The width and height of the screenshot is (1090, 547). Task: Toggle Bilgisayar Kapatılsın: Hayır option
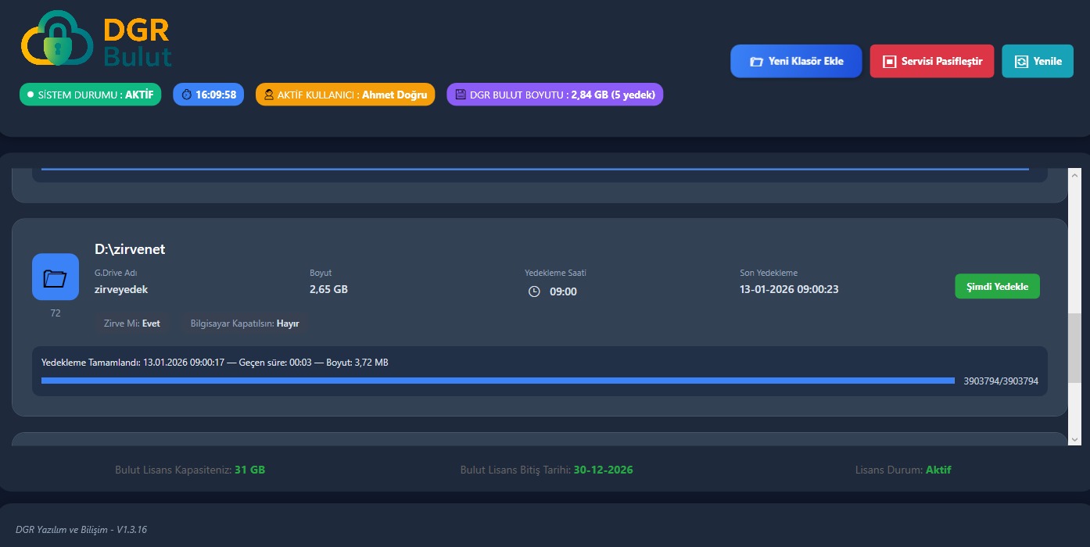(x=245, y=324)
